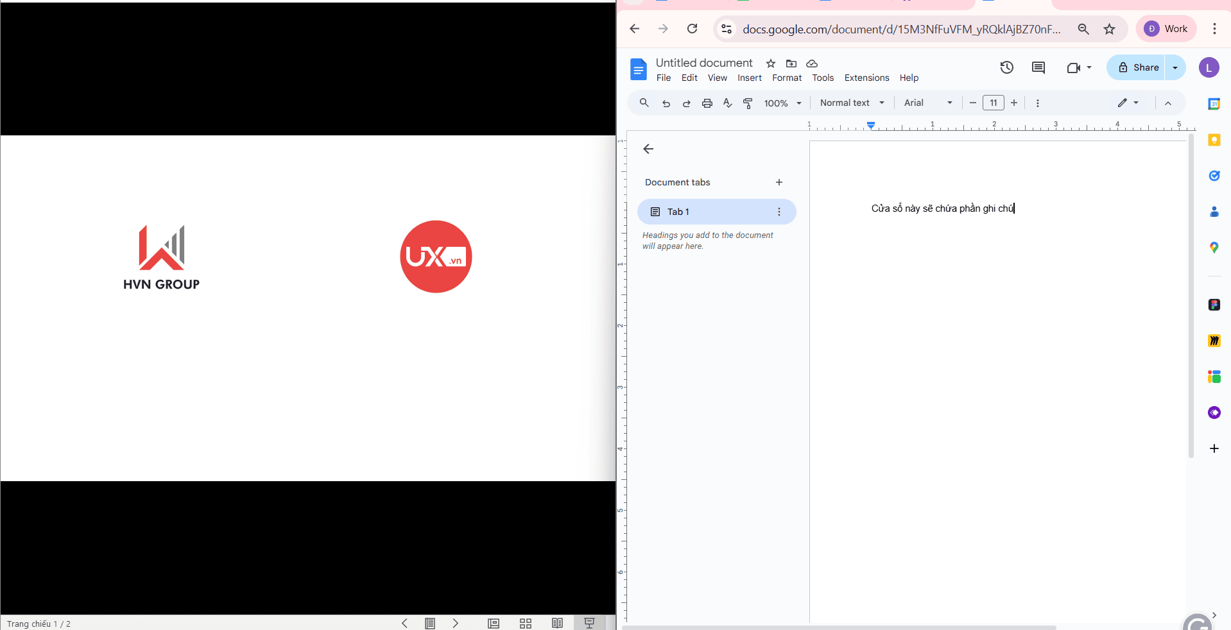
Task: Open Google Keep from the side panel
Action: click(1214, 140)
